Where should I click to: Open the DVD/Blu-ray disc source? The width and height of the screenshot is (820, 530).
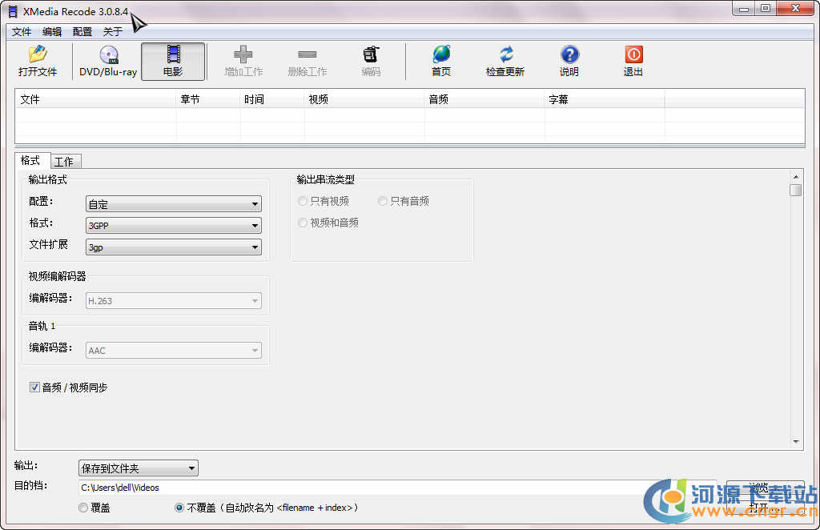(x=108, y=54)
